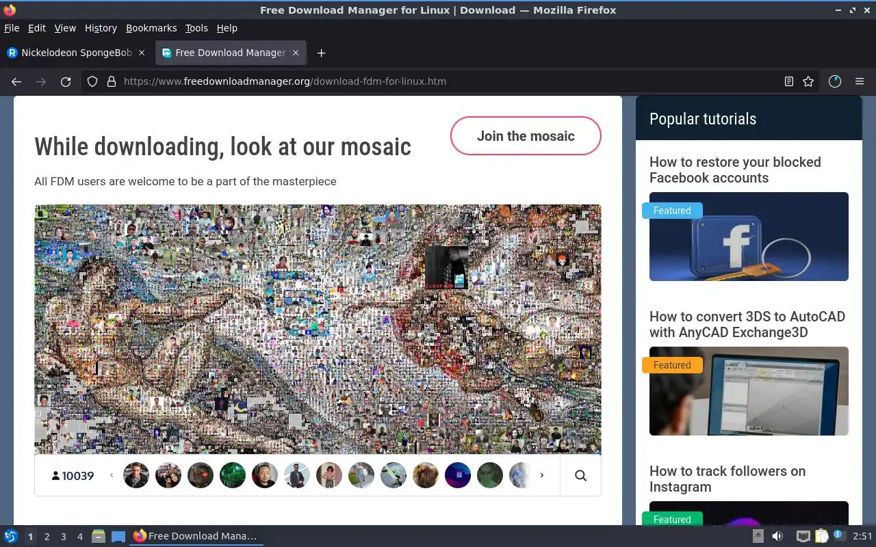Click the clipboard tray icon
Viewport: 876px width, 547px height.
[x=821, y=536]
